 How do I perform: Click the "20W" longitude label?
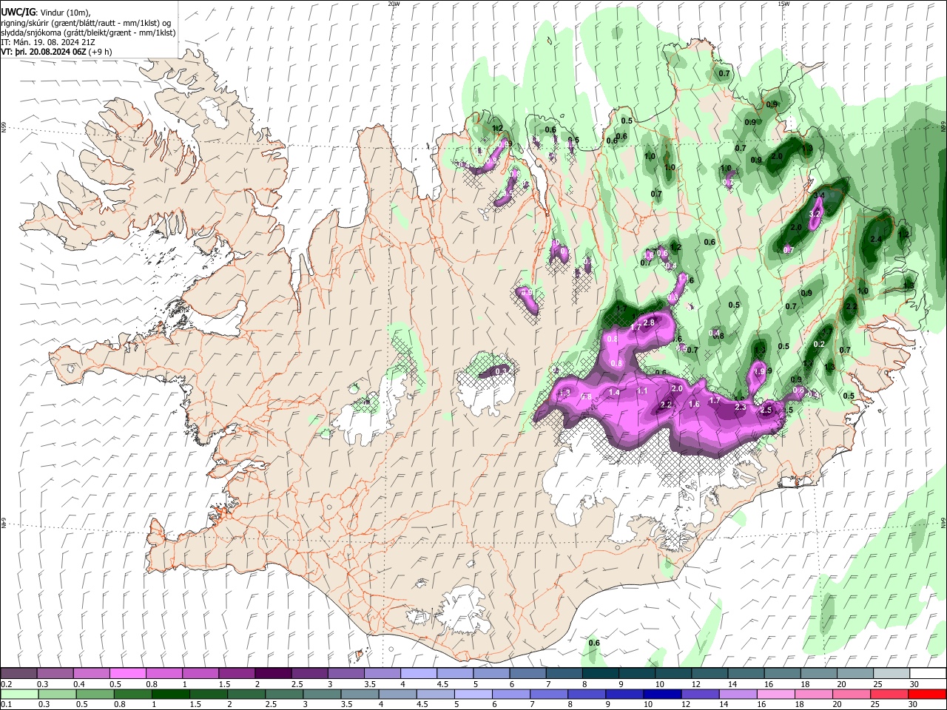coord(393,4)
